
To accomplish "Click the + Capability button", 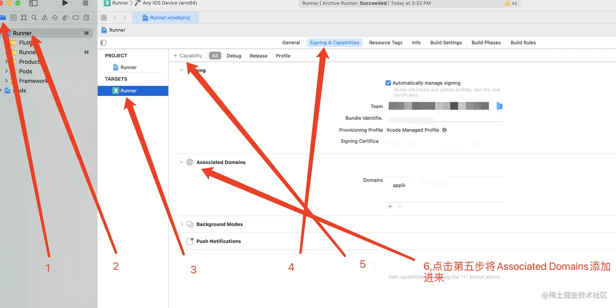I will pos(188,55).
